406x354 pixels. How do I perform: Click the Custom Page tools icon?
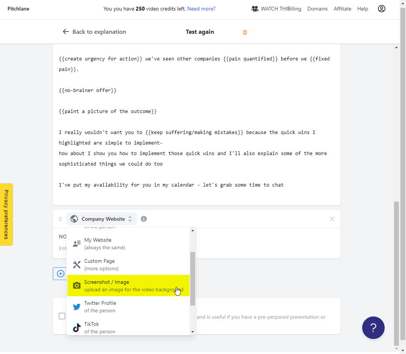pos(77,265)
